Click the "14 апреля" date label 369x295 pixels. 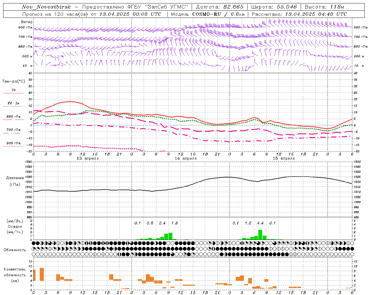[186, 158]
